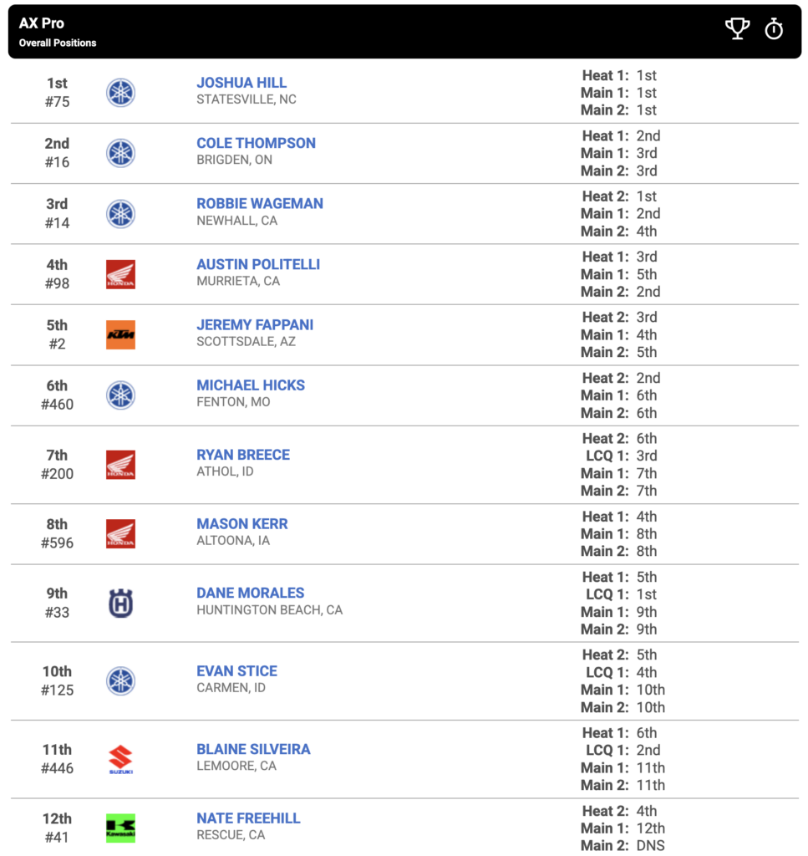808x856 pixels.
Task: Open Michael Hicks' rider page
Action: (x=251, y=385)
